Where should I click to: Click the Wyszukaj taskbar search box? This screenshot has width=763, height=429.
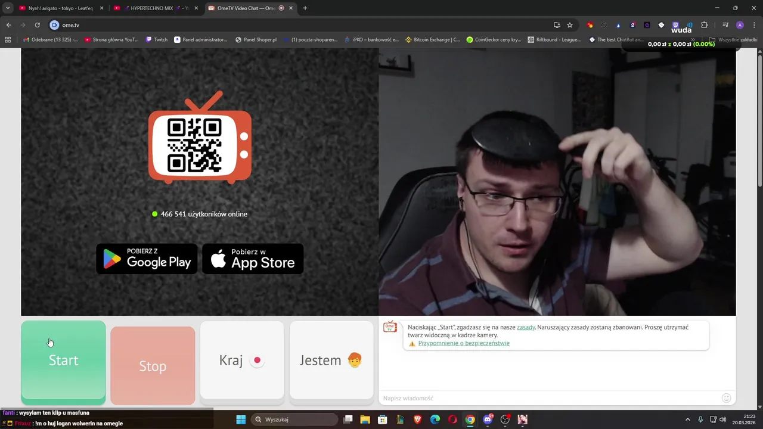(x=294, y=419)
